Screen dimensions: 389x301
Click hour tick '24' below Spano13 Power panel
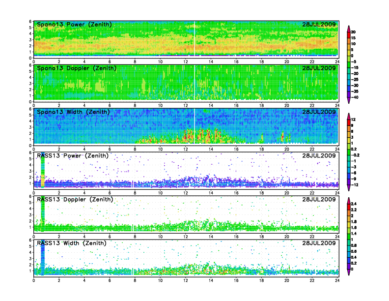[337, 62]
